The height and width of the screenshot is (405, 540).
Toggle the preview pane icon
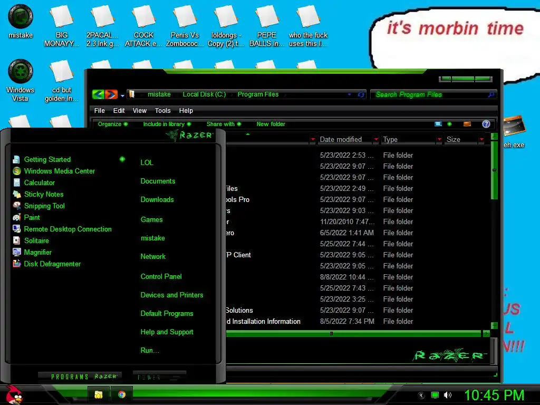click(467, 124)
